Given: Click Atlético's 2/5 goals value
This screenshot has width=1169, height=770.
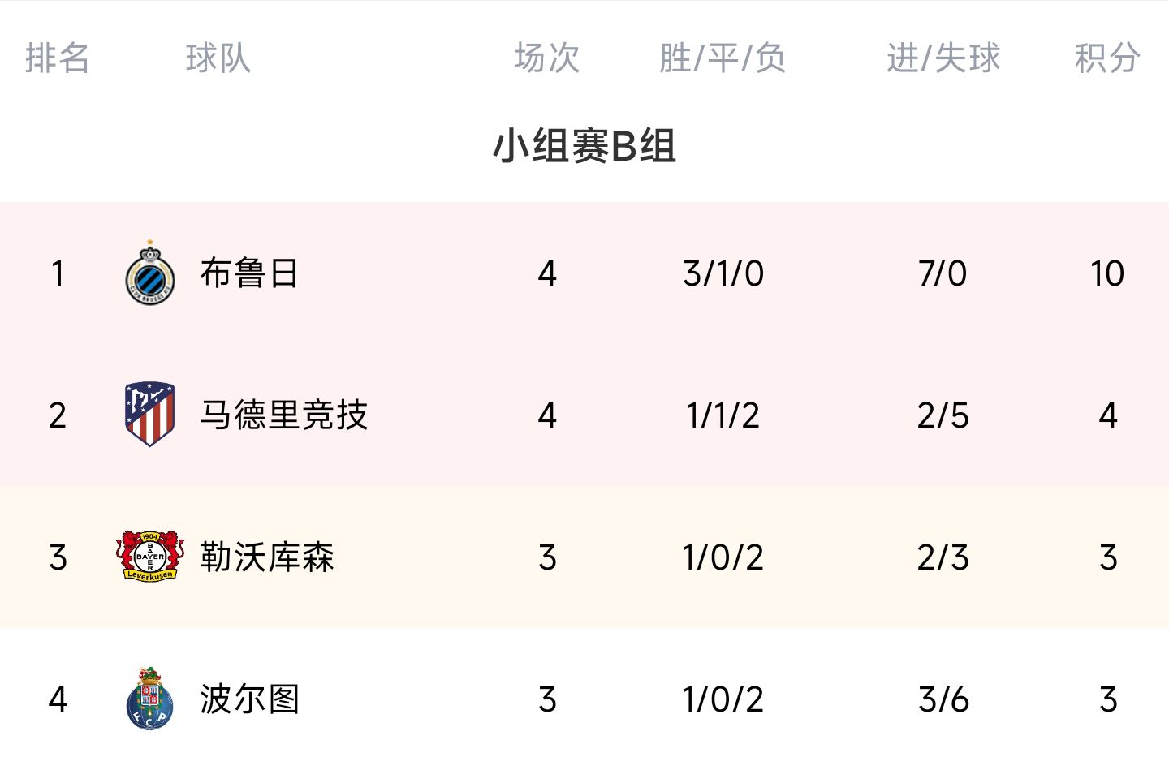Looking at the screenshot, I should point(943,415).
